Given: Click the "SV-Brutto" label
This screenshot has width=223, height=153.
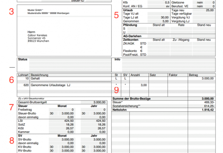Looking at the screenshot, I should click(25, 140).
